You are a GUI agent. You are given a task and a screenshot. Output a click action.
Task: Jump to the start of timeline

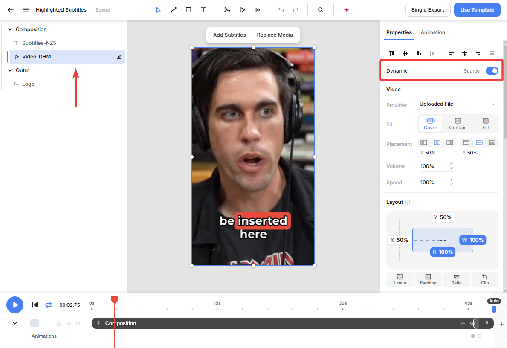coord(35,305)
